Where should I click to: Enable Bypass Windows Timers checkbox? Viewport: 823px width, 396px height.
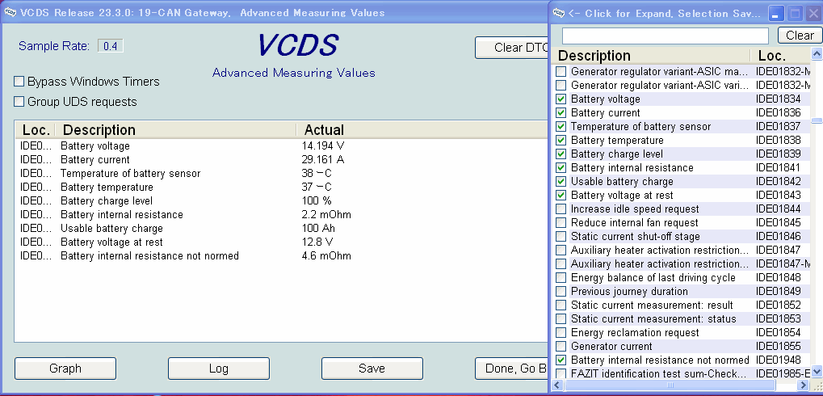[19, 82]
